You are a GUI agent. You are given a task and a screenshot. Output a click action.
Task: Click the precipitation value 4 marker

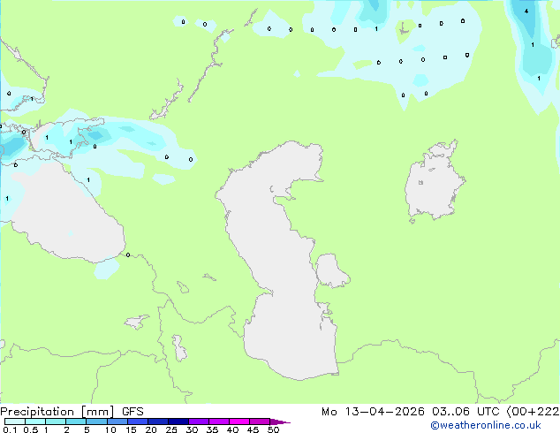click(526, 11)
